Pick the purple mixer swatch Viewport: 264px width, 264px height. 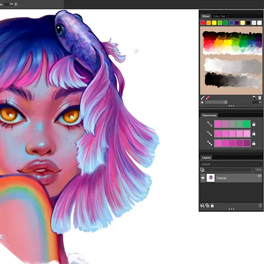point(237,23)
